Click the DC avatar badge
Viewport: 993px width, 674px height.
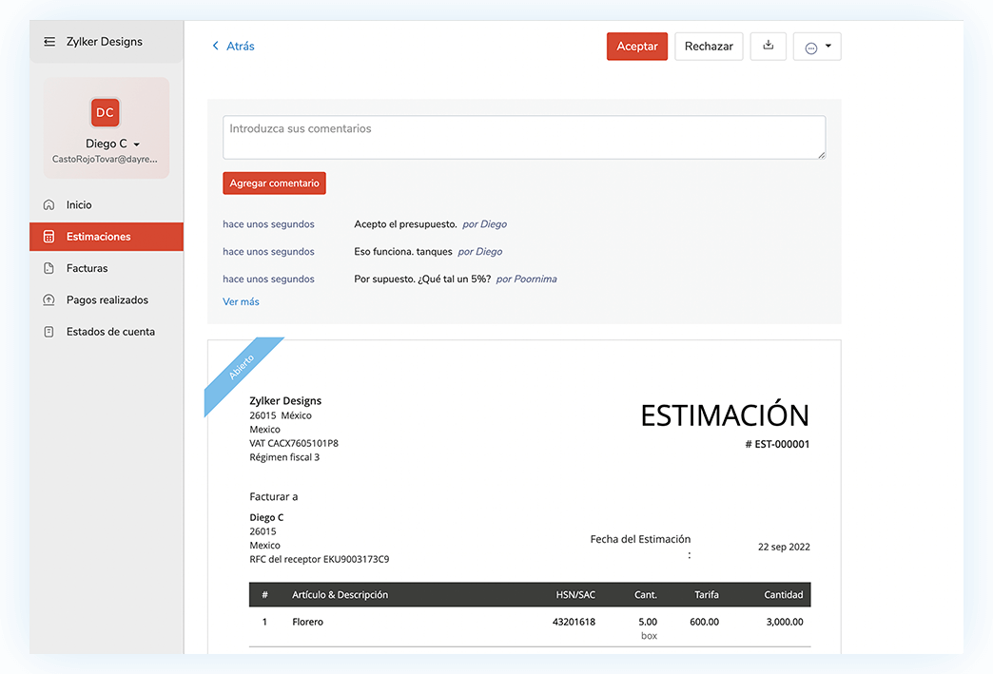click(105, 112)
